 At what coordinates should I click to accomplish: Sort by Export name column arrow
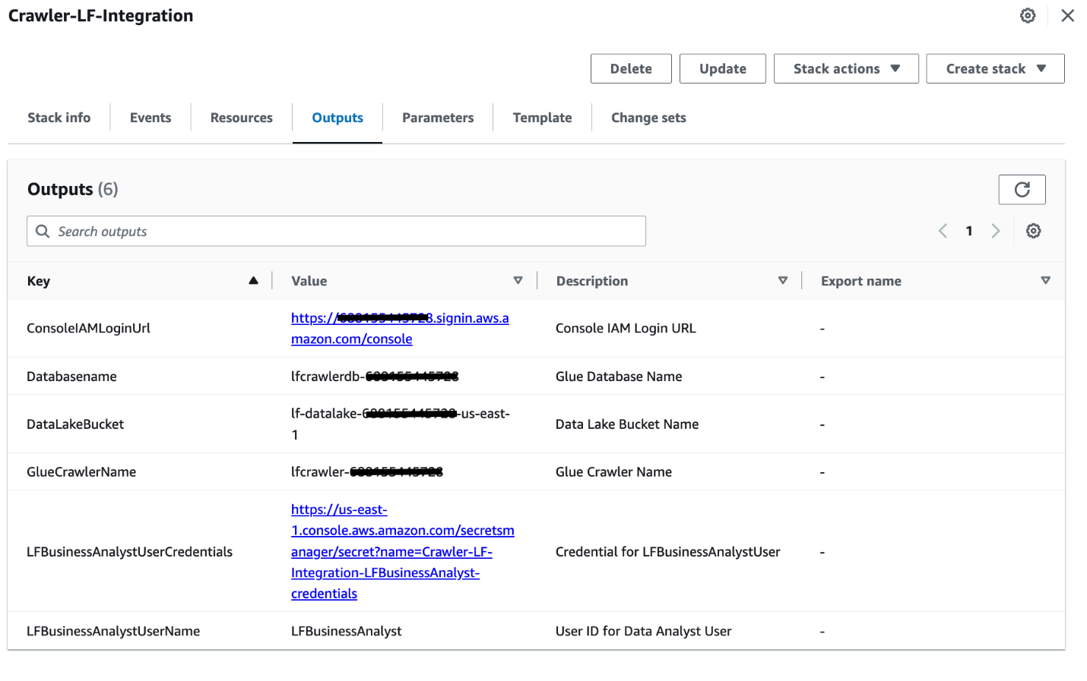click(x=1045, y=280)
